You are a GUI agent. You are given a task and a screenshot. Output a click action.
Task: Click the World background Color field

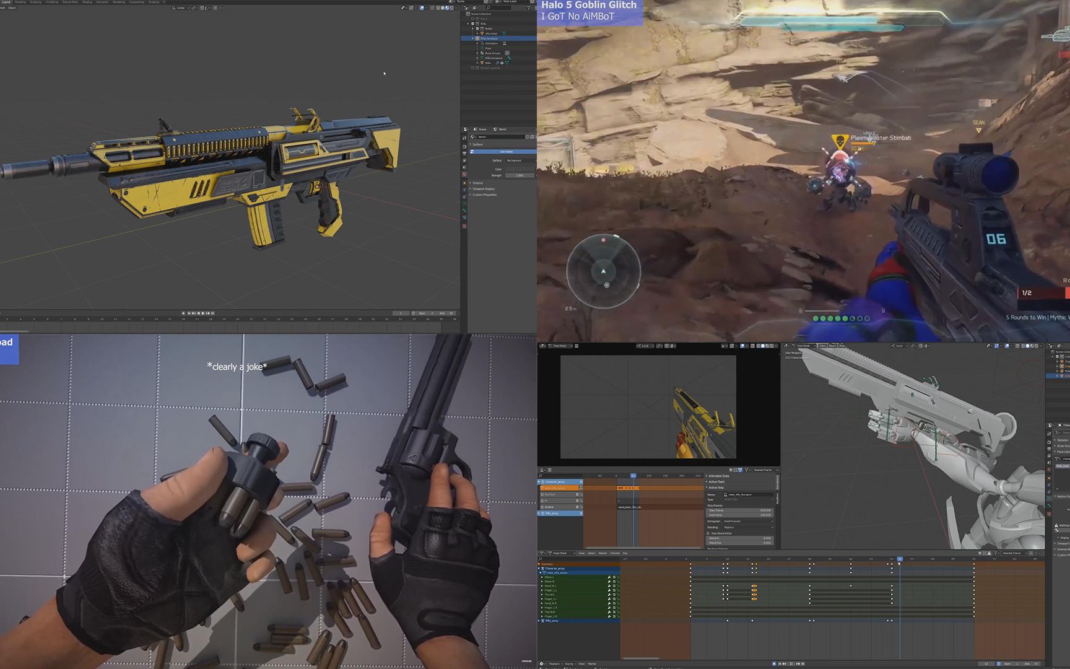tap(520, 169)
